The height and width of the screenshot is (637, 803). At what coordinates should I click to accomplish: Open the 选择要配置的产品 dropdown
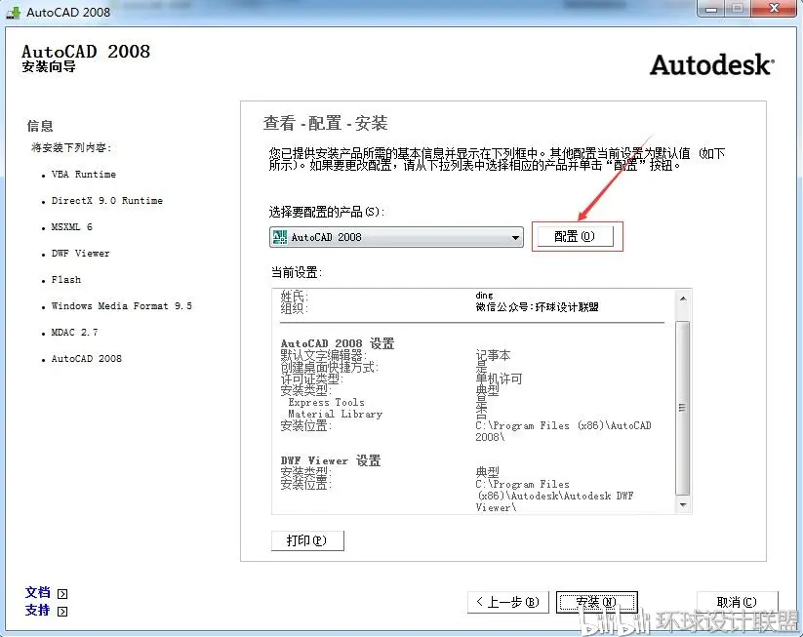click(x=396, y=237)
